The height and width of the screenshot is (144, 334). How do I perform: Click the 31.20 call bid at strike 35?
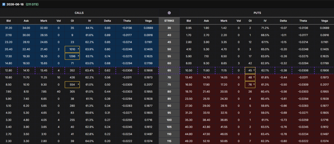tap(9, 28)
